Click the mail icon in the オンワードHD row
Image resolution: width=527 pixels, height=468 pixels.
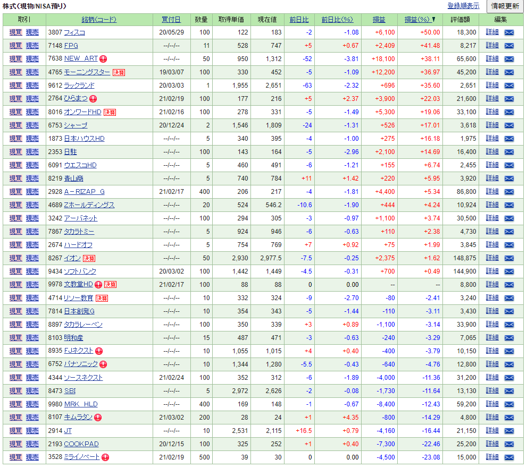point(509,112)
